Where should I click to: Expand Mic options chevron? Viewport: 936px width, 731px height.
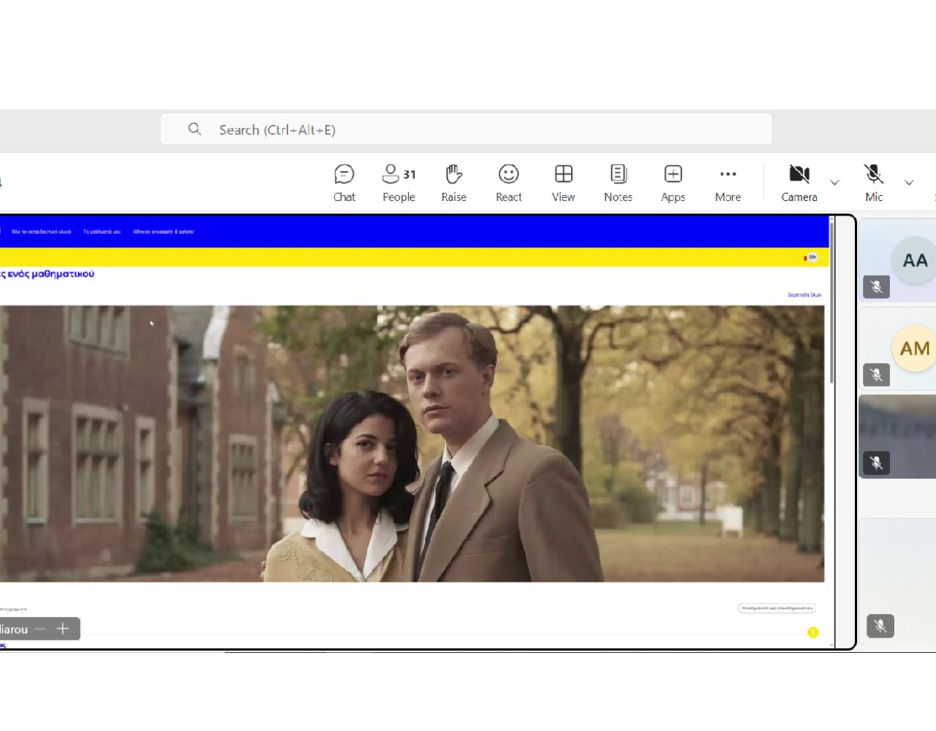click(x=909, y=182)
